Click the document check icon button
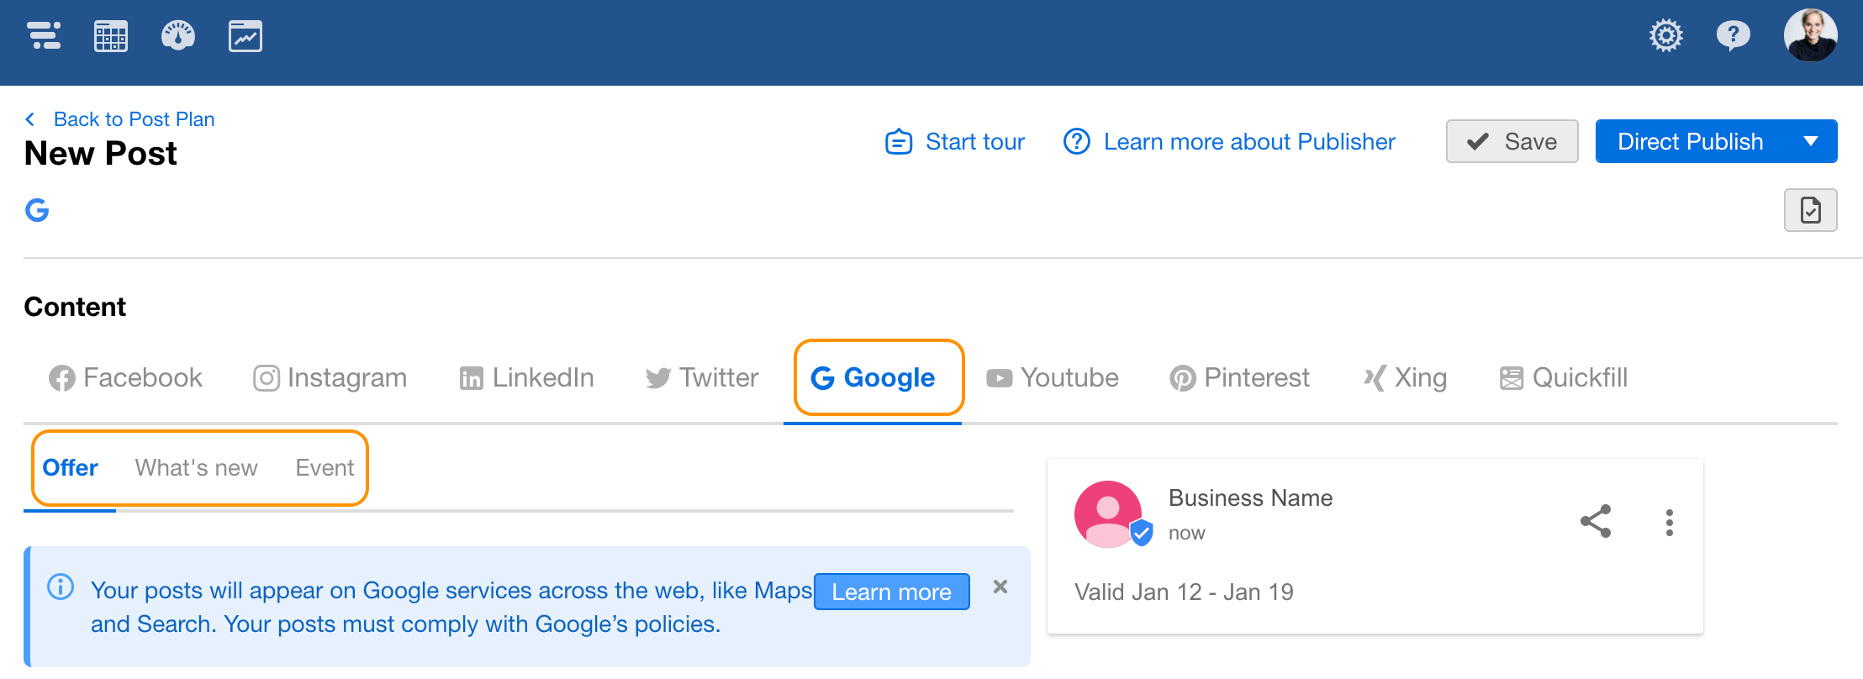 tap(1810, 210)
